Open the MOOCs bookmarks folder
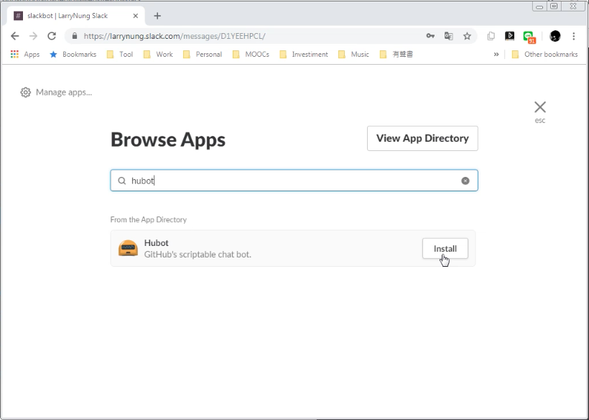This screenshot has width=589, height=420. pos(251,55)
